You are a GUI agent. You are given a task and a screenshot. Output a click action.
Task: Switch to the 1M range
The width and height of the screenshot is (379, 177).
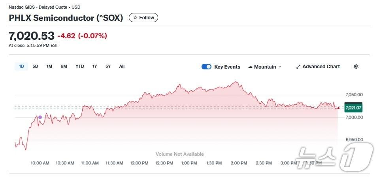click(49, 66)
